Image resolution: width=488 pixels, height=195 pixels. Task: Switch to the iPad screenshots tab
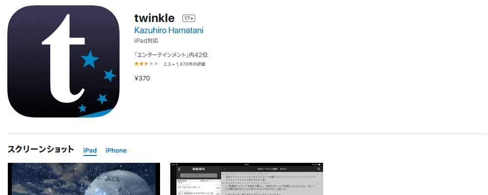tap(90, 151)
